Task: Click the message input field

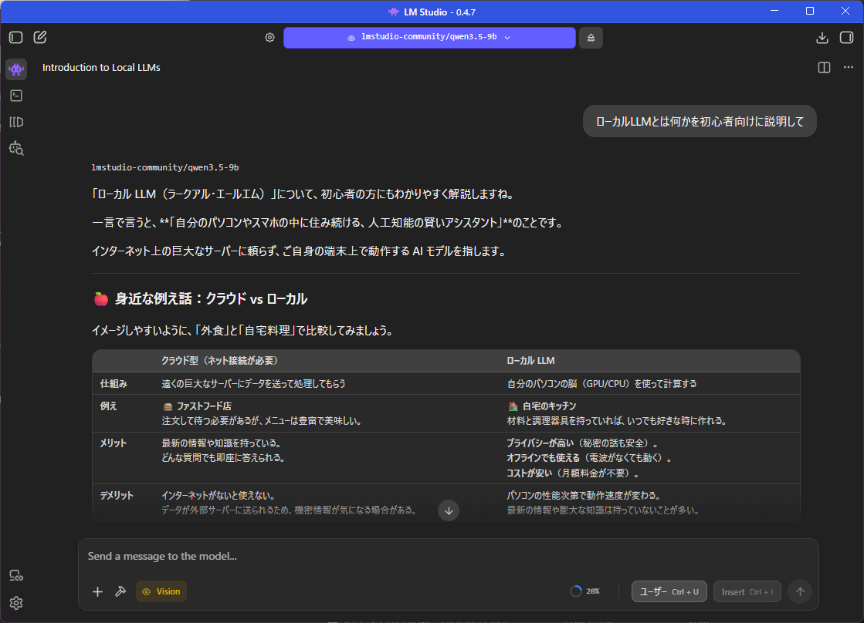Action: tap(448, 557)
